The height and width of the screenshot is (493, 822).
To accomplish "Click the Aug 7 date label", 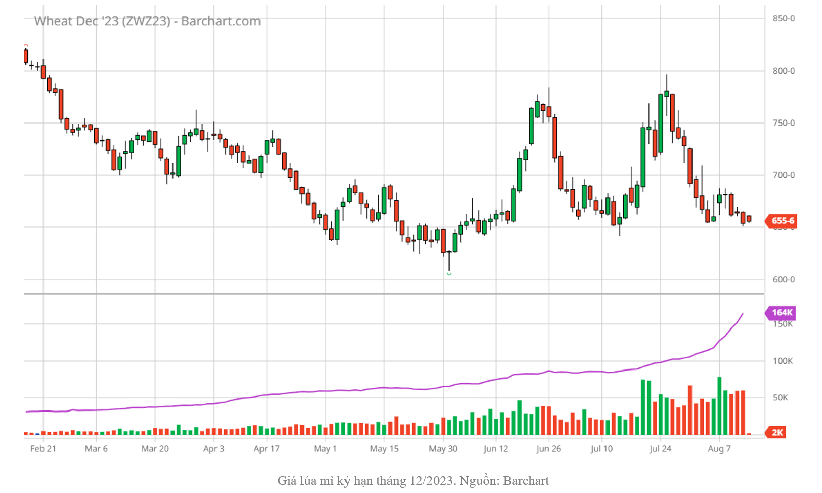I will tap(719, 449).
